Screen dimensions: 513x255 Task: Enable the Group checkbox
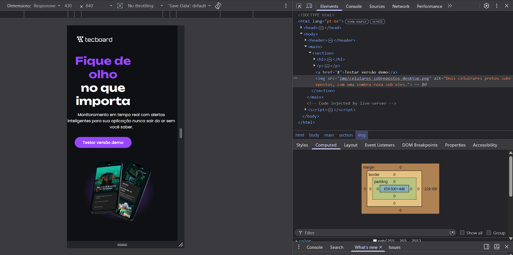coord(489,233)
